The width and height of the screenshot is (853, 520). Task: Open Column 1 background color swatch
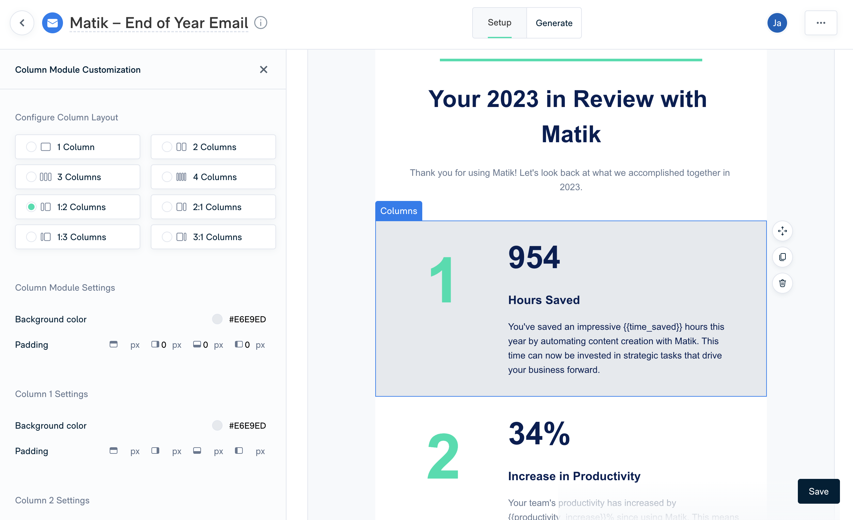(217, 425)
